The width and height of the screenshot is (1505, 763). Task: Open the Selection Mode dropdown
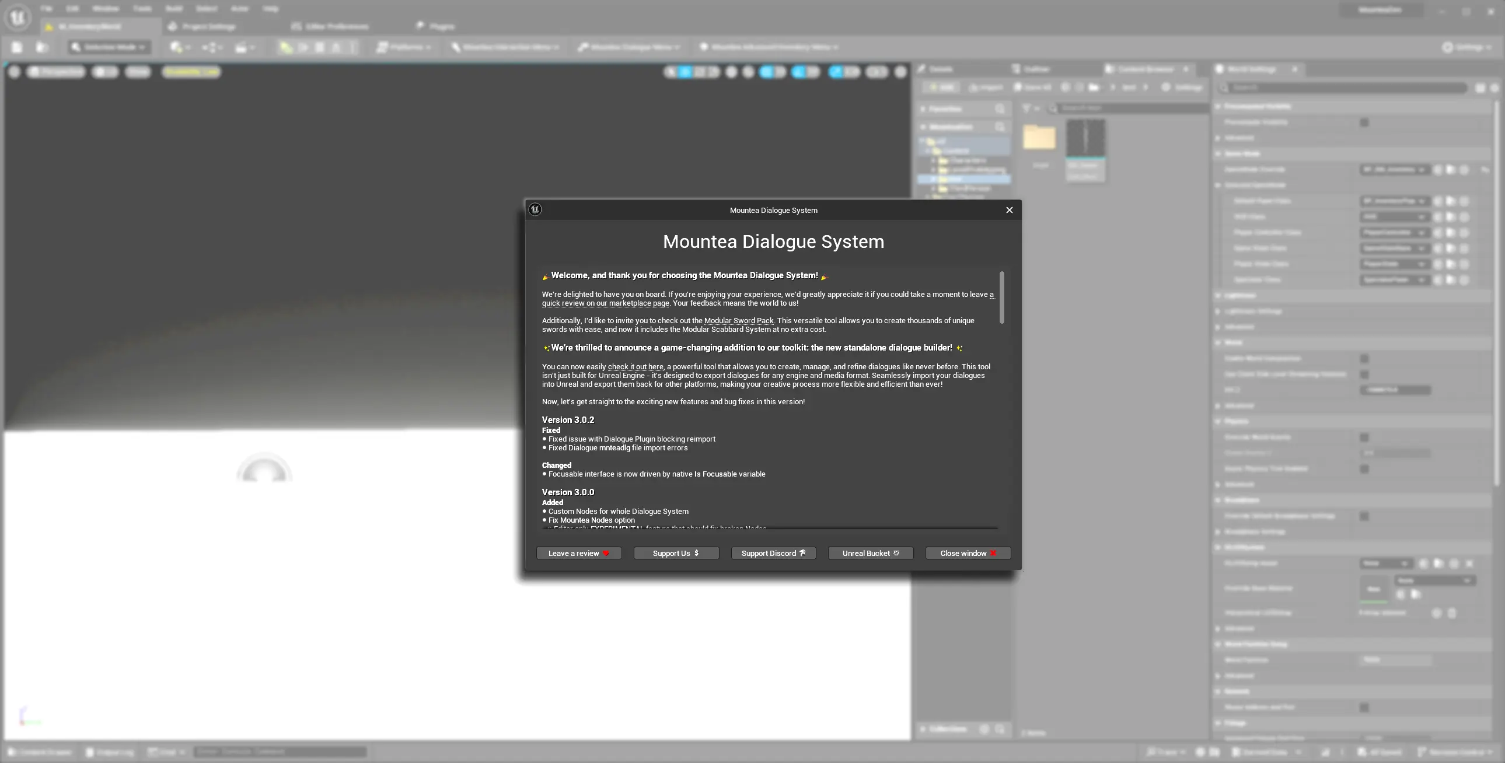point(109,47)
